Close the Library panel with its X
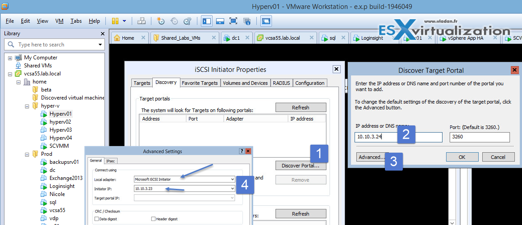This screenshot has width=522, height=225. pos(103,33)
